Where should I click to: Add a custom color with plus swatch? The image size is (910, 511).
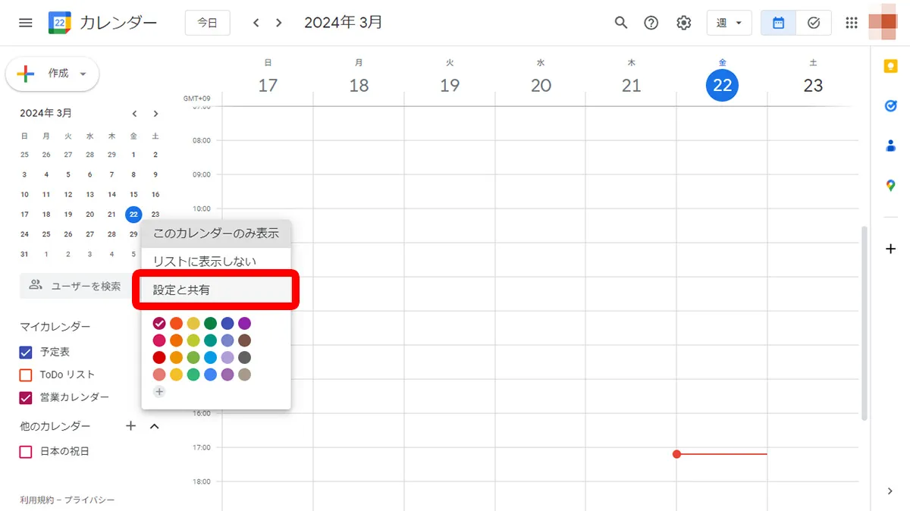tap(159, 392)
